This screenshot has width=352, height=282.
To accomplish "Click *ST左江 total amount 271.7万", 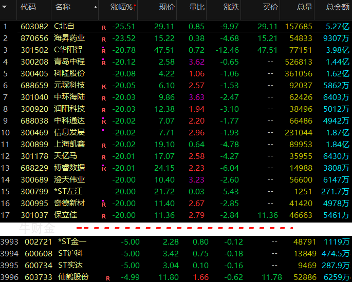I will click(x=335, y=192).
